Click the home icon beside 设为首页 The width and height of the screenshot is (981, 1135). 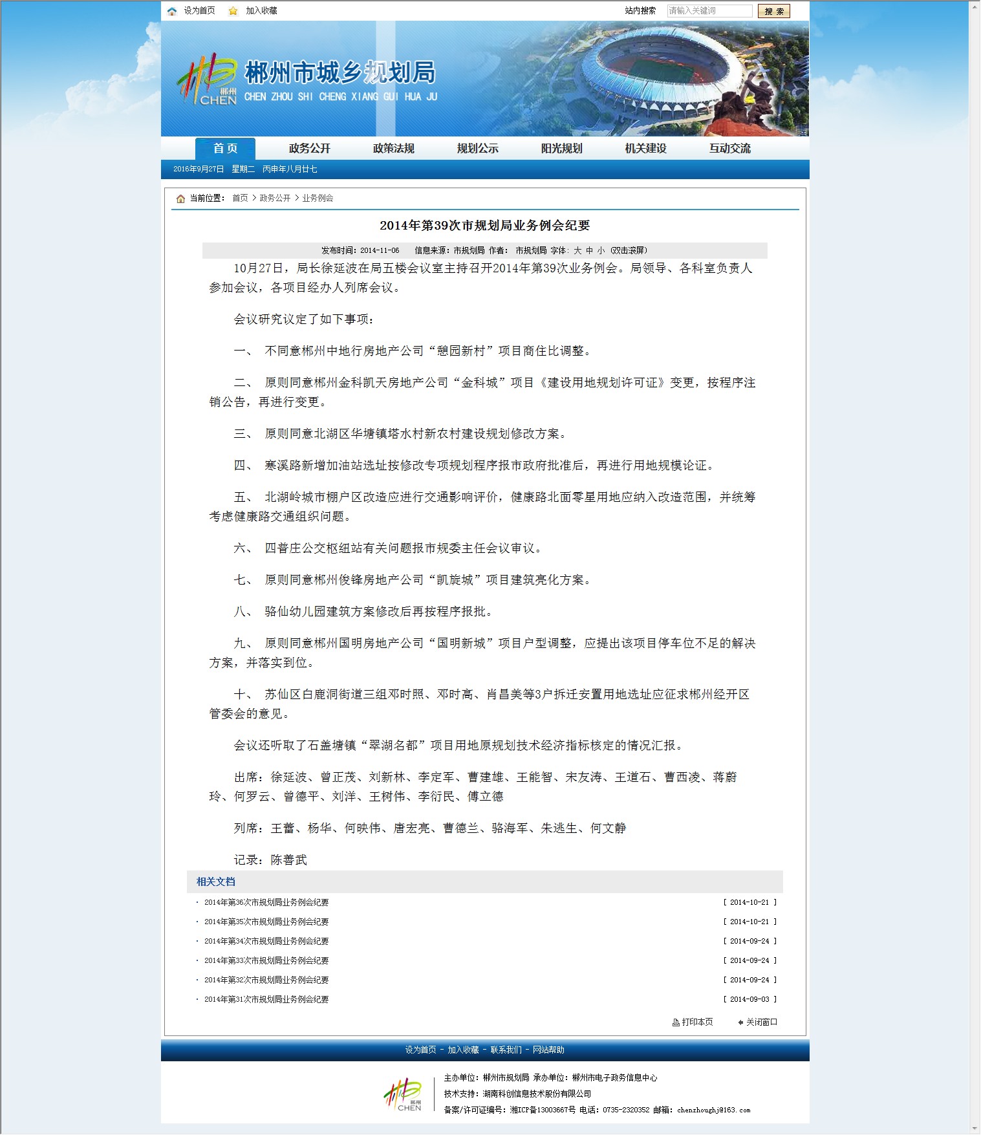pos(172,11)
